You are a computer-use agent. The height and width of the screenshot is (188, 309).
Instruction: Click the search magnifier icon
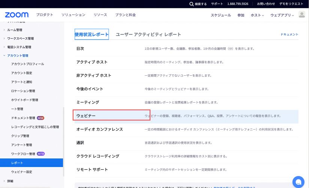pyautogui.click(x=192, y=4)
